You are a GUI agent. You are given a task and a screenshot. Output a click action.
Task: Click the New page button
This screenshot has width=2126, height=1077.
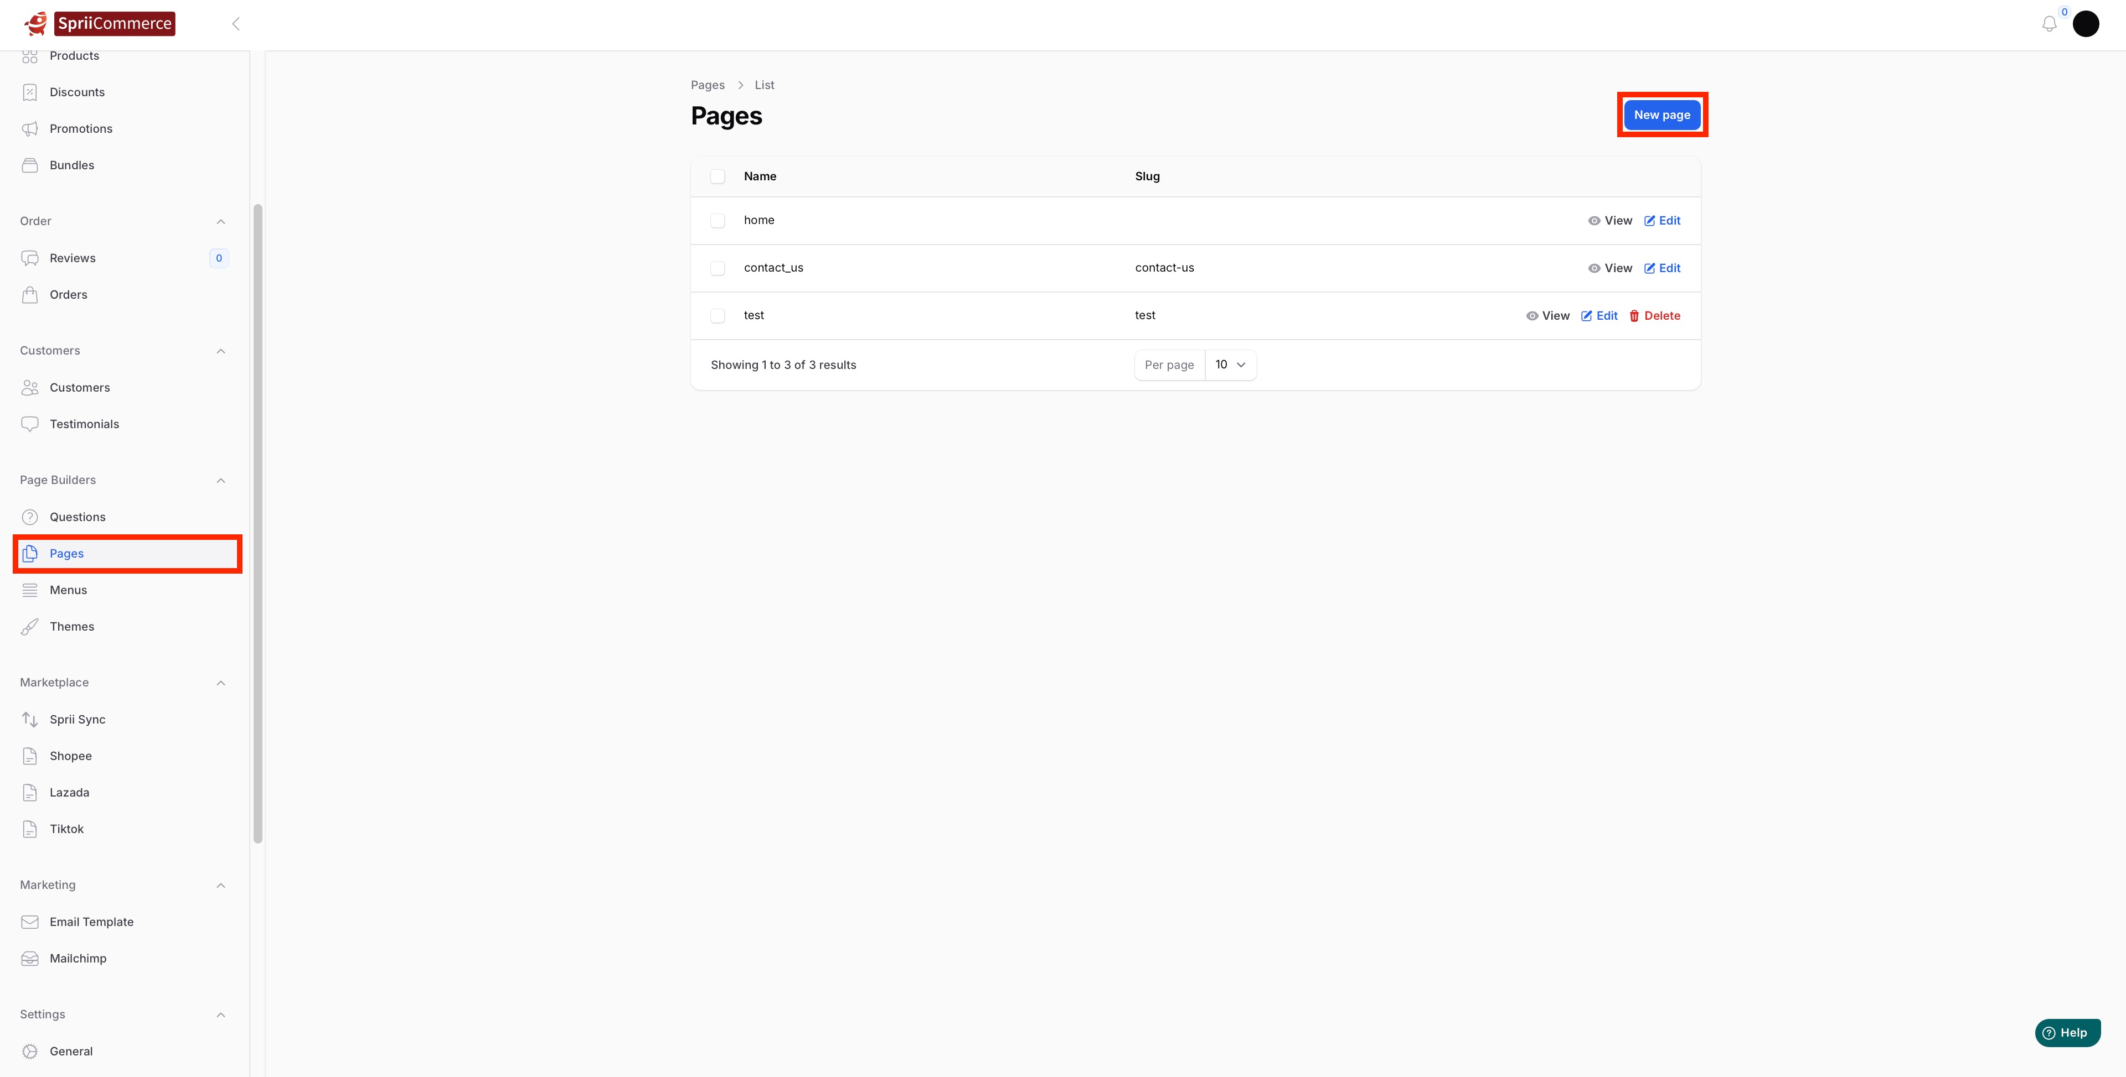pos(1661,115)
